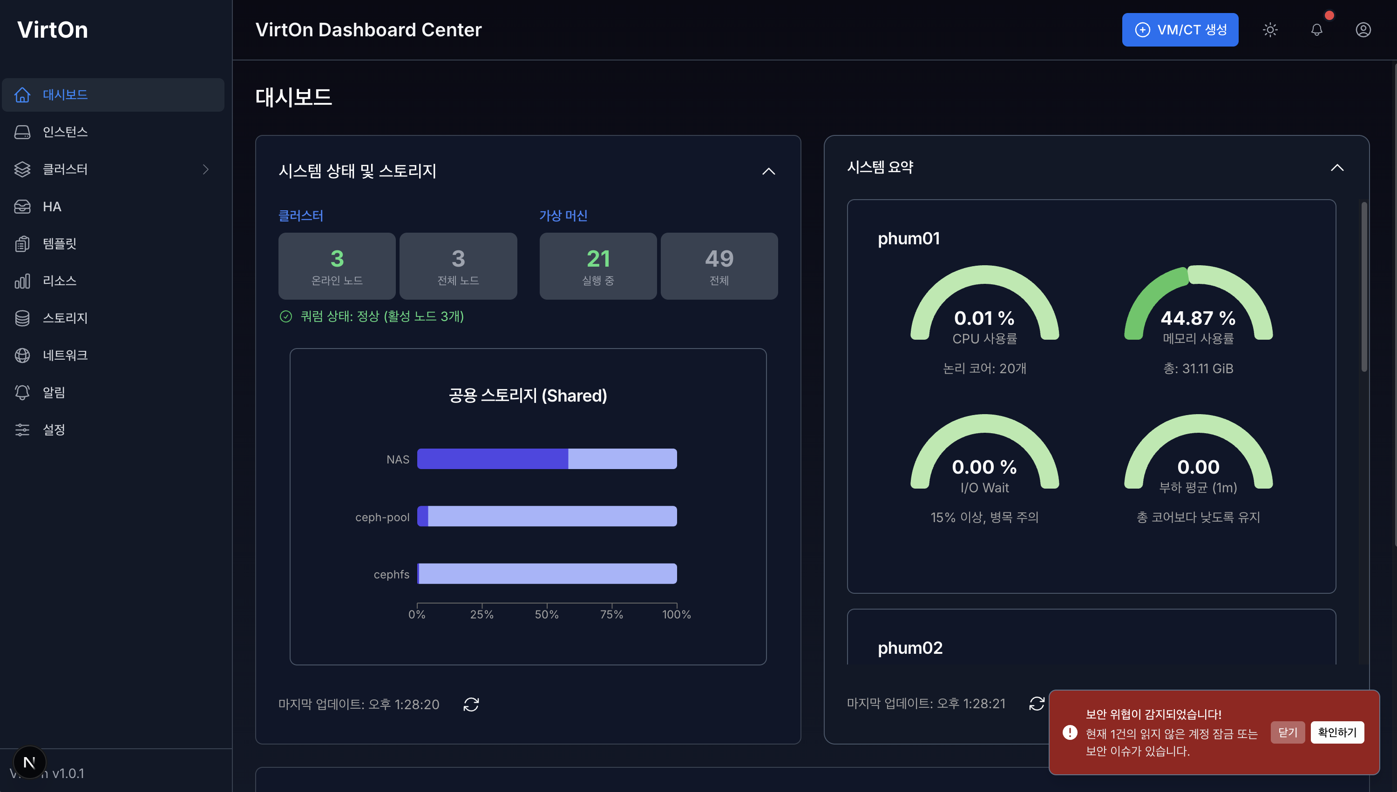Refresh system status and storage panel
The height and width of the screenshot is (792, 1397).
[x=471, y=705]
